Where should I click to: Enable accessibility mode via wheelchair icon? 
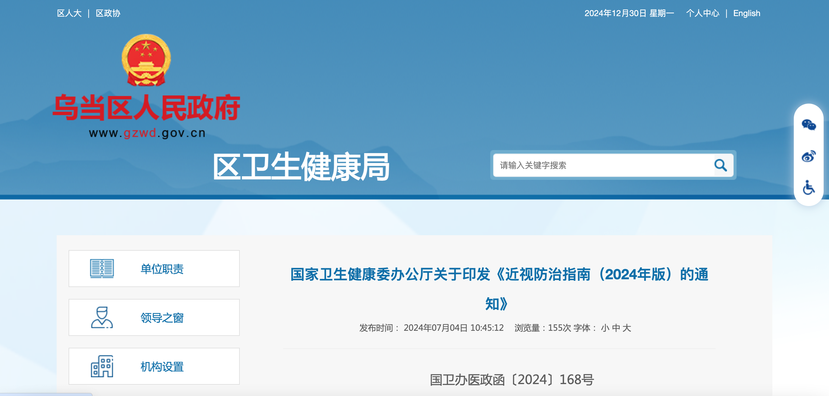pyautogui.click(x=808, y=187)
